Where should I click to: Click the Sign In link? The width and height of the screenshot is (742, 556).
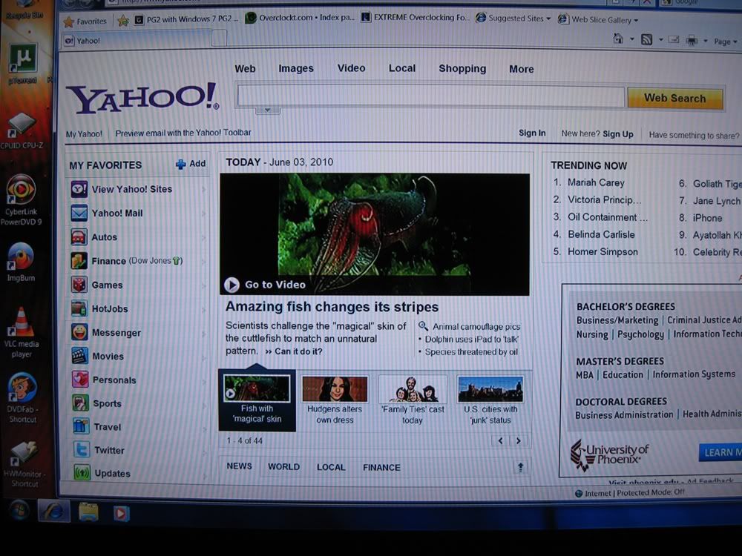point(532,133)
